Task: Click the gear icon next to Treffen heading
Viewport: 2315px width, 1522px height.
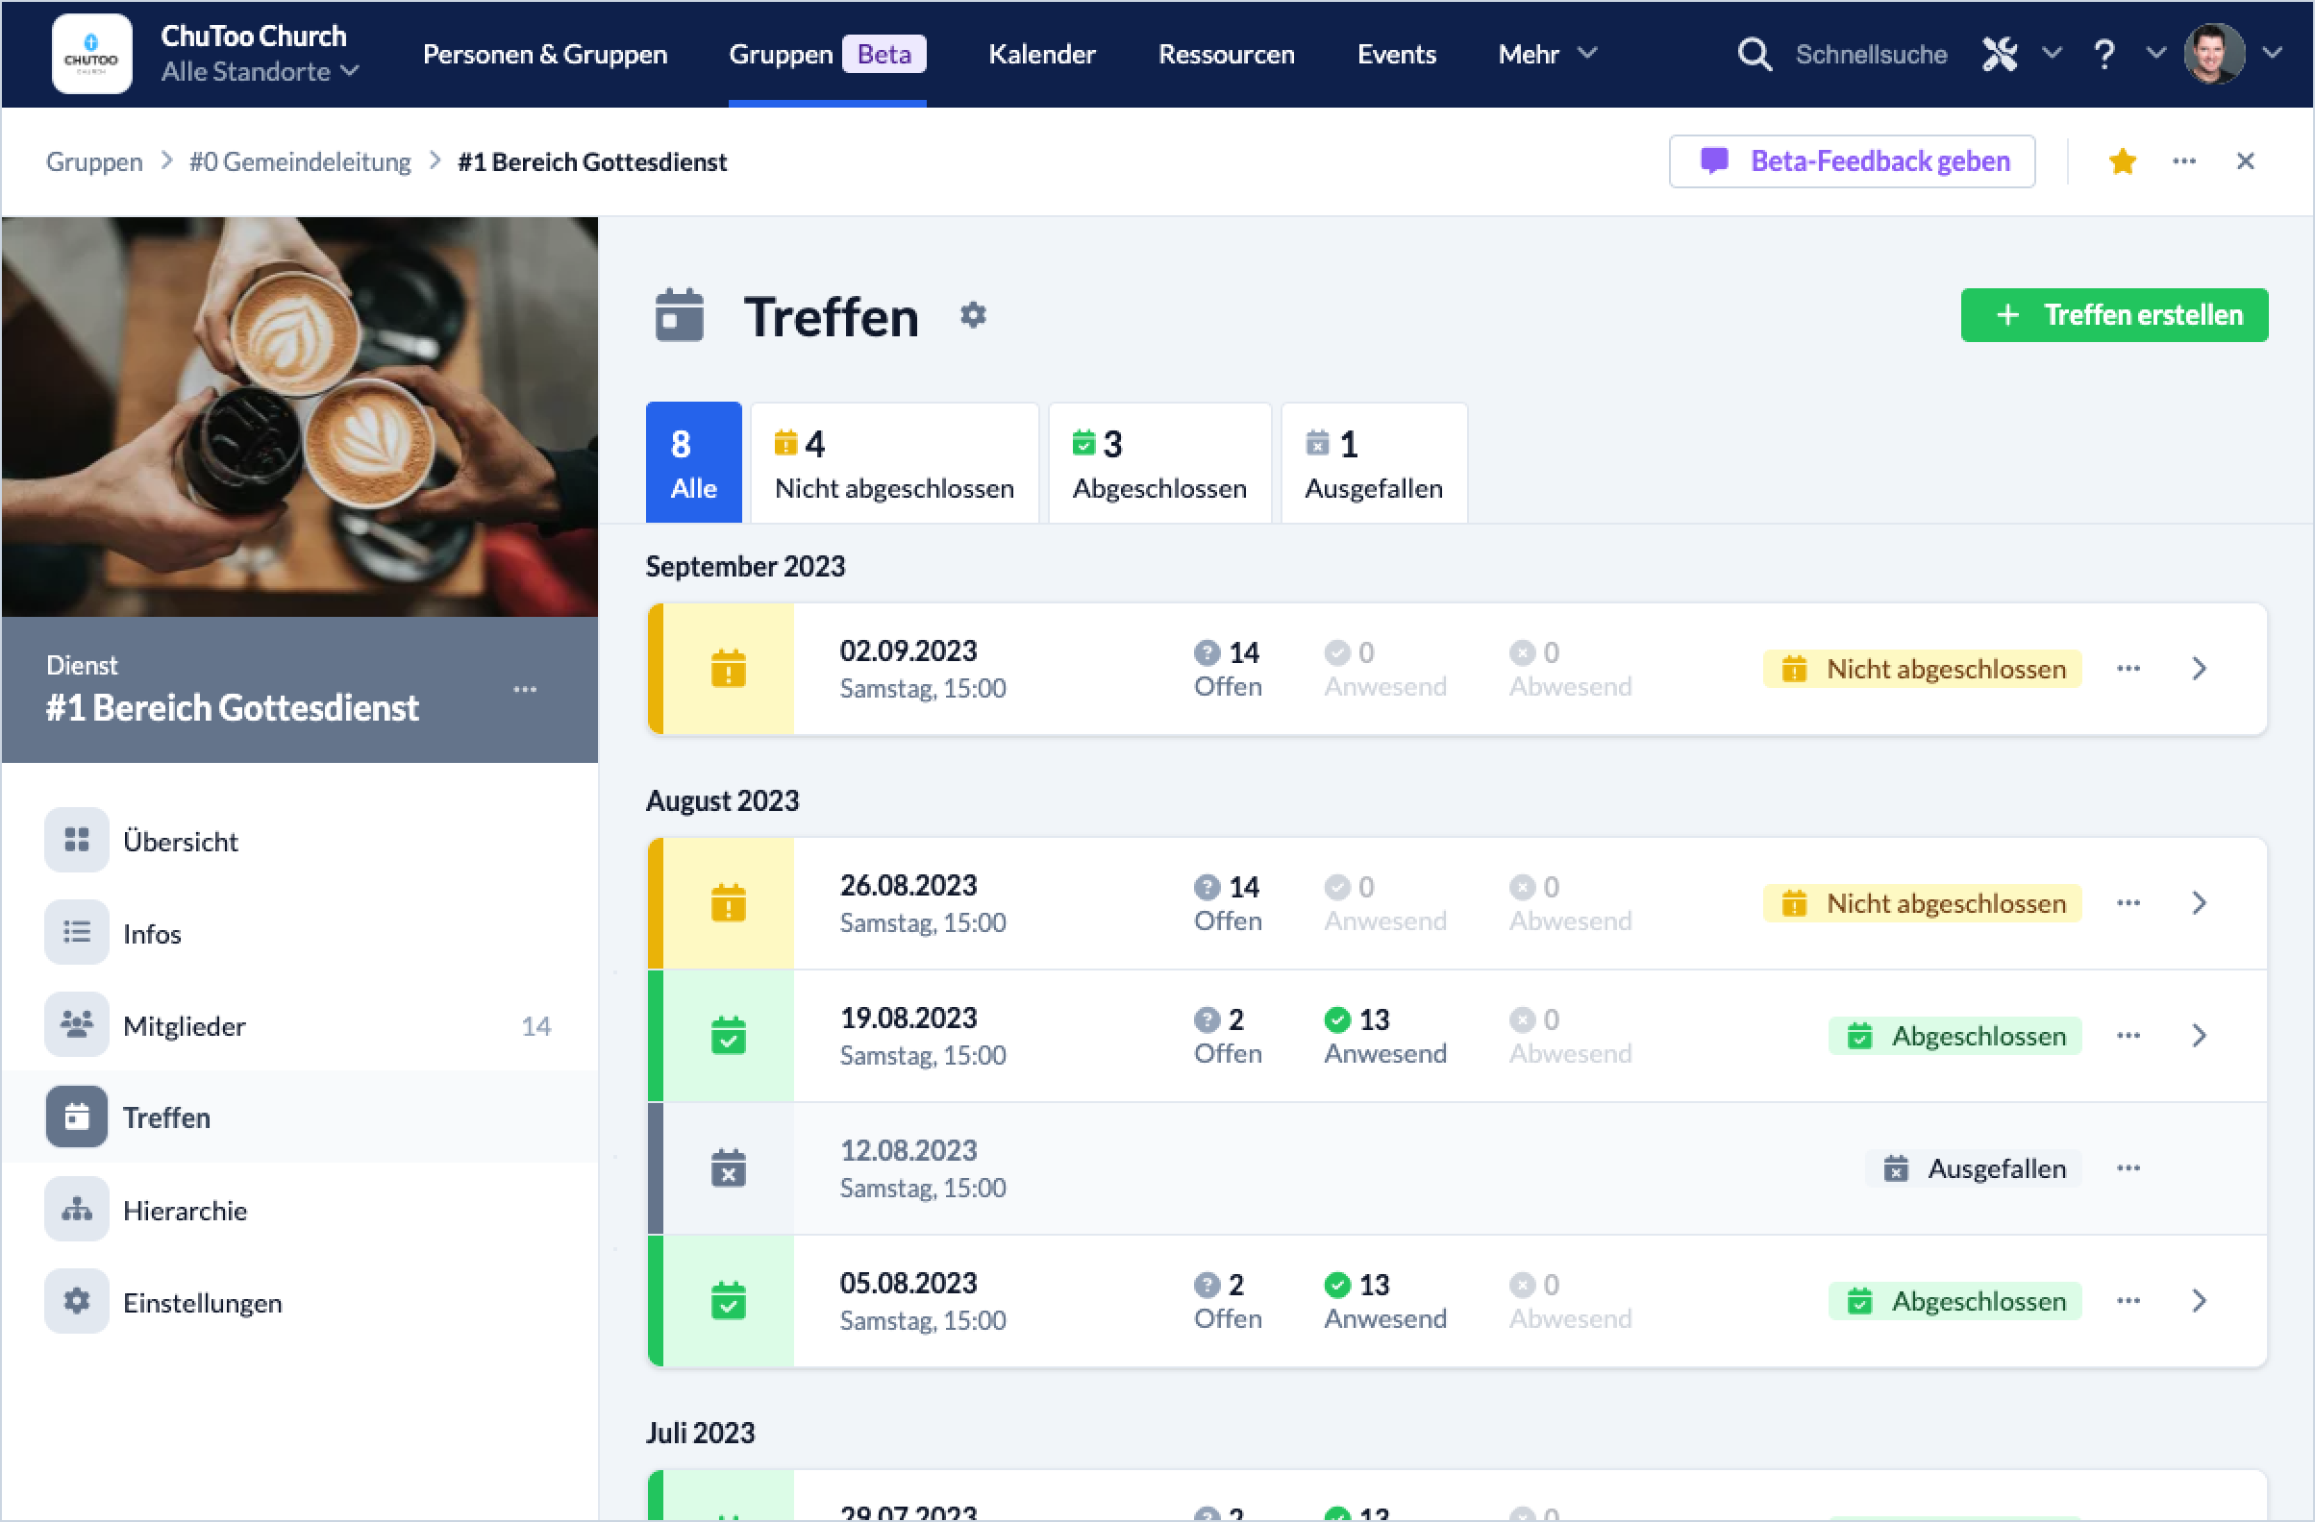Action: click(x=973, y=315)
